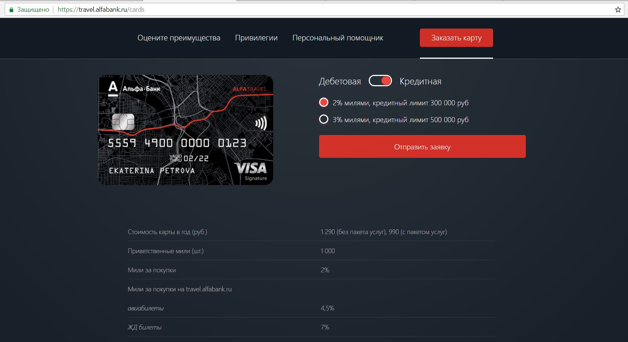Click the card number 5559 4900 0000 0123

tap(177, 143)
